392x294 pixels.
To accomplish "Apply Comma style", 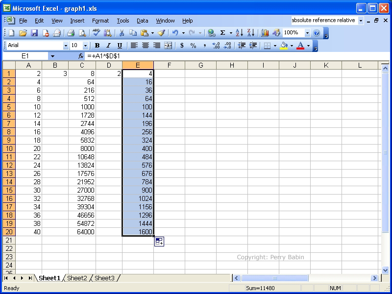I will click(205, 46).
